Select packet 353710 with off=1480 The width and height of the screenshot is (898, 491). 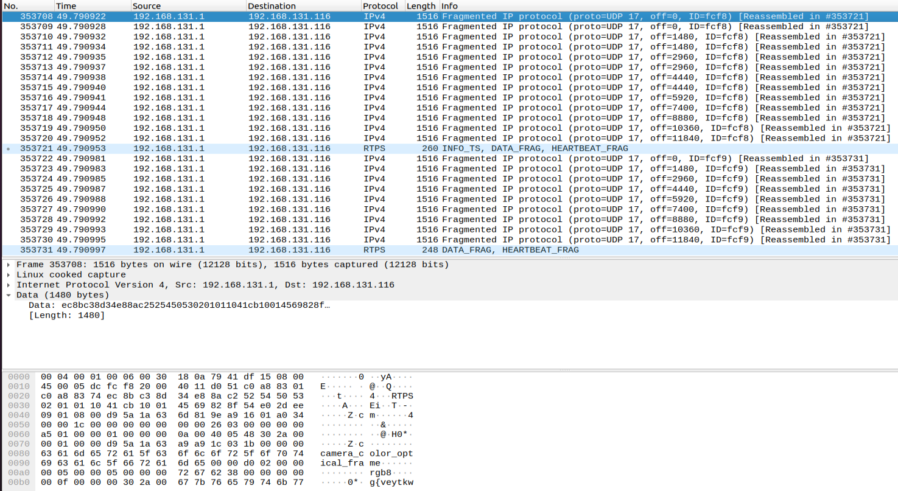449,37
